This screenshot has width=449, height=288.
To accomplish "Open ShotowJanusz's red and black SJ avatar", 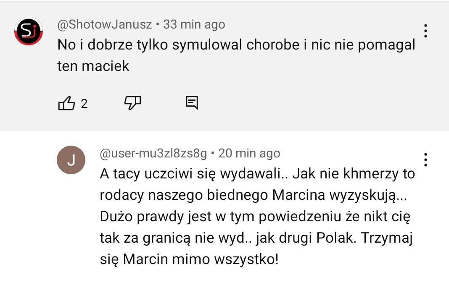I will pos(29,31).
